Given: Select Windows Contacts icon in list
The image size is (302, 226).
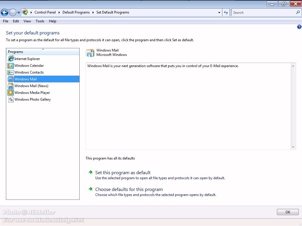Looking at the screenshot, I should (11, 72).
